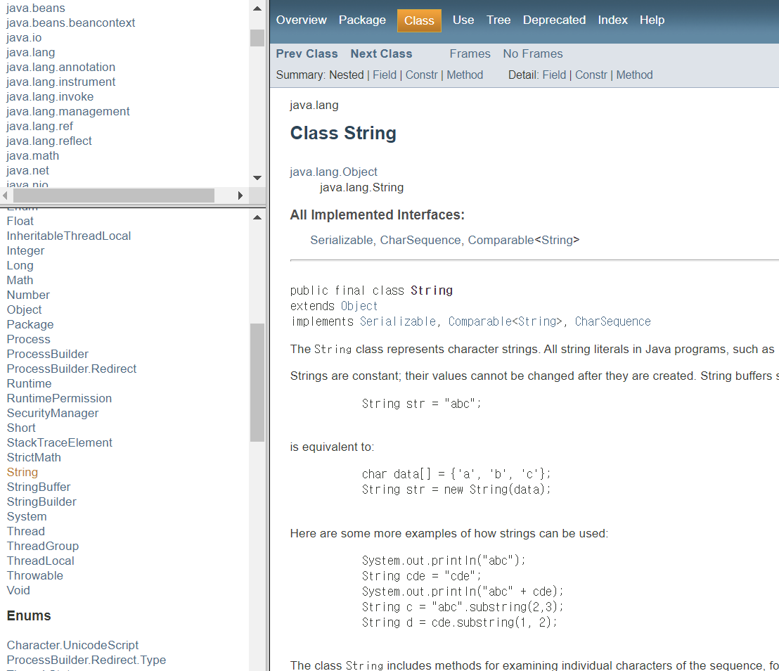Open the Serializable interface page
Image resolution: width=779 pixels, height=671 pixels.
tap(342, 240)
